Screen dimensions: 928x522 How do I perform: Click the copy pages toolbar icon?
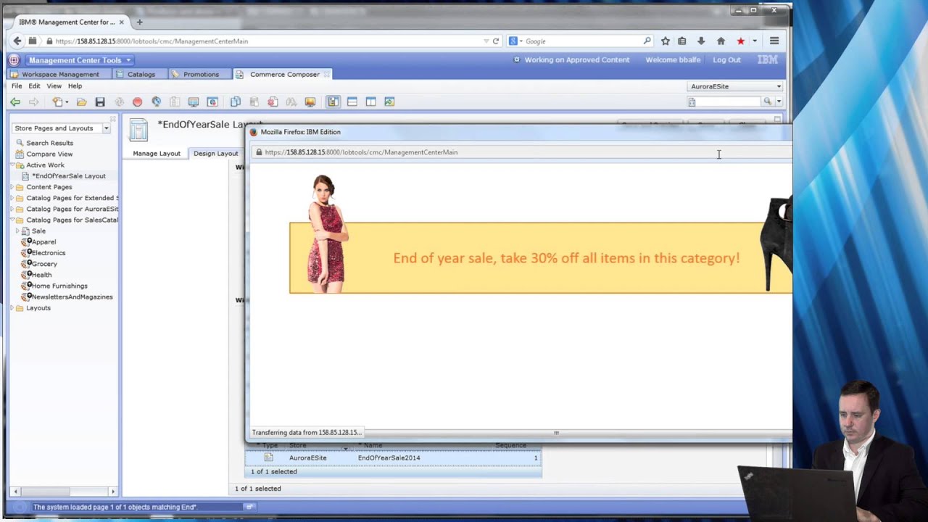(x=236, y=102)
